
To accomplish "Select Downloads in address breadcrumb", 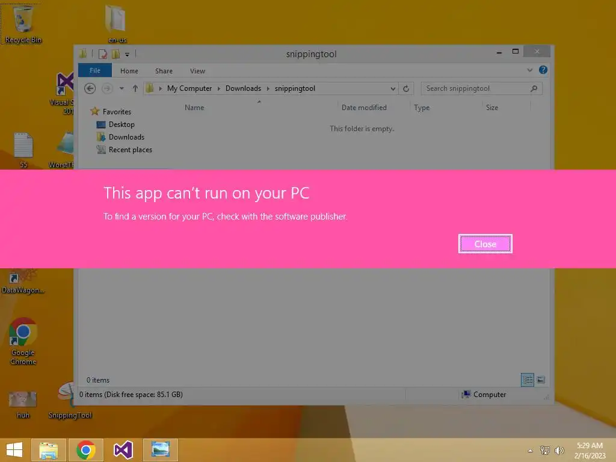I will [243, 88].
